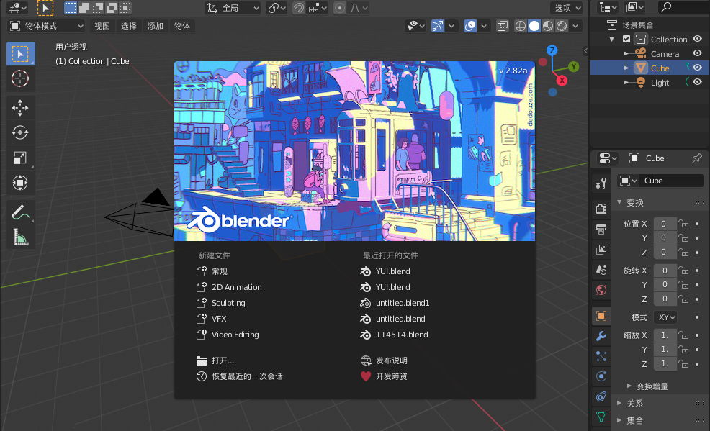Uncheck the Collection checkbox in outliner
Screen dimensions: 710x431
pos(626,40)
